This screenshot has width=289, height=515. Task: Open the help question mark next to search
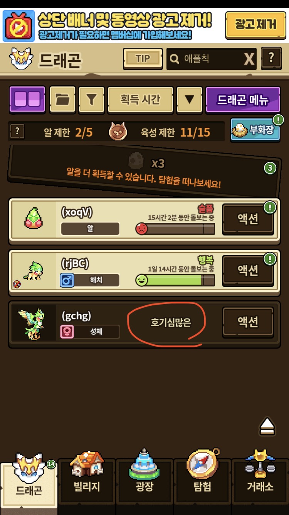point(271,59)
